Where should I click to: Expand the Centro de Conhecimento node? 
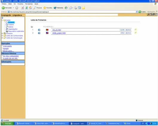2,36
